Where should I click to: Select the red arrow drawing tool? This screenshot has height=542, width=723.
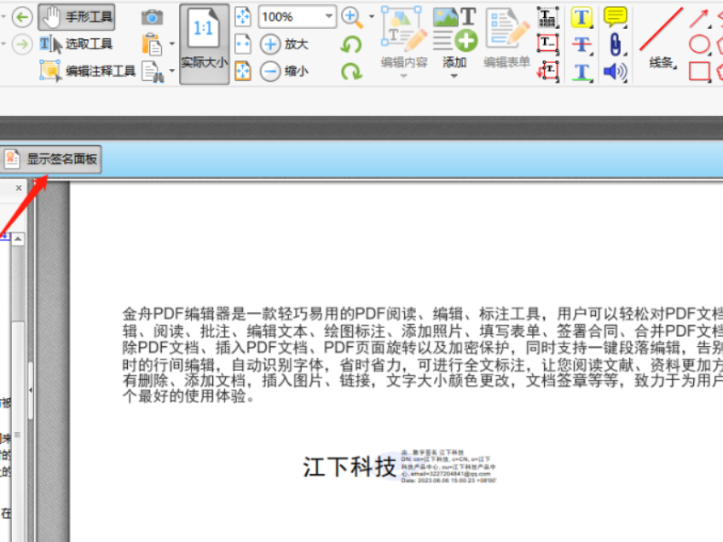coord(699,19)
